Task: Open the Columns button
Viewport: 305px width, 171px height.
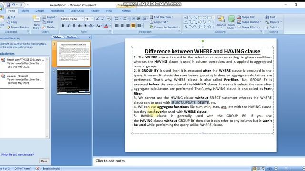Action: coord(140,25)
